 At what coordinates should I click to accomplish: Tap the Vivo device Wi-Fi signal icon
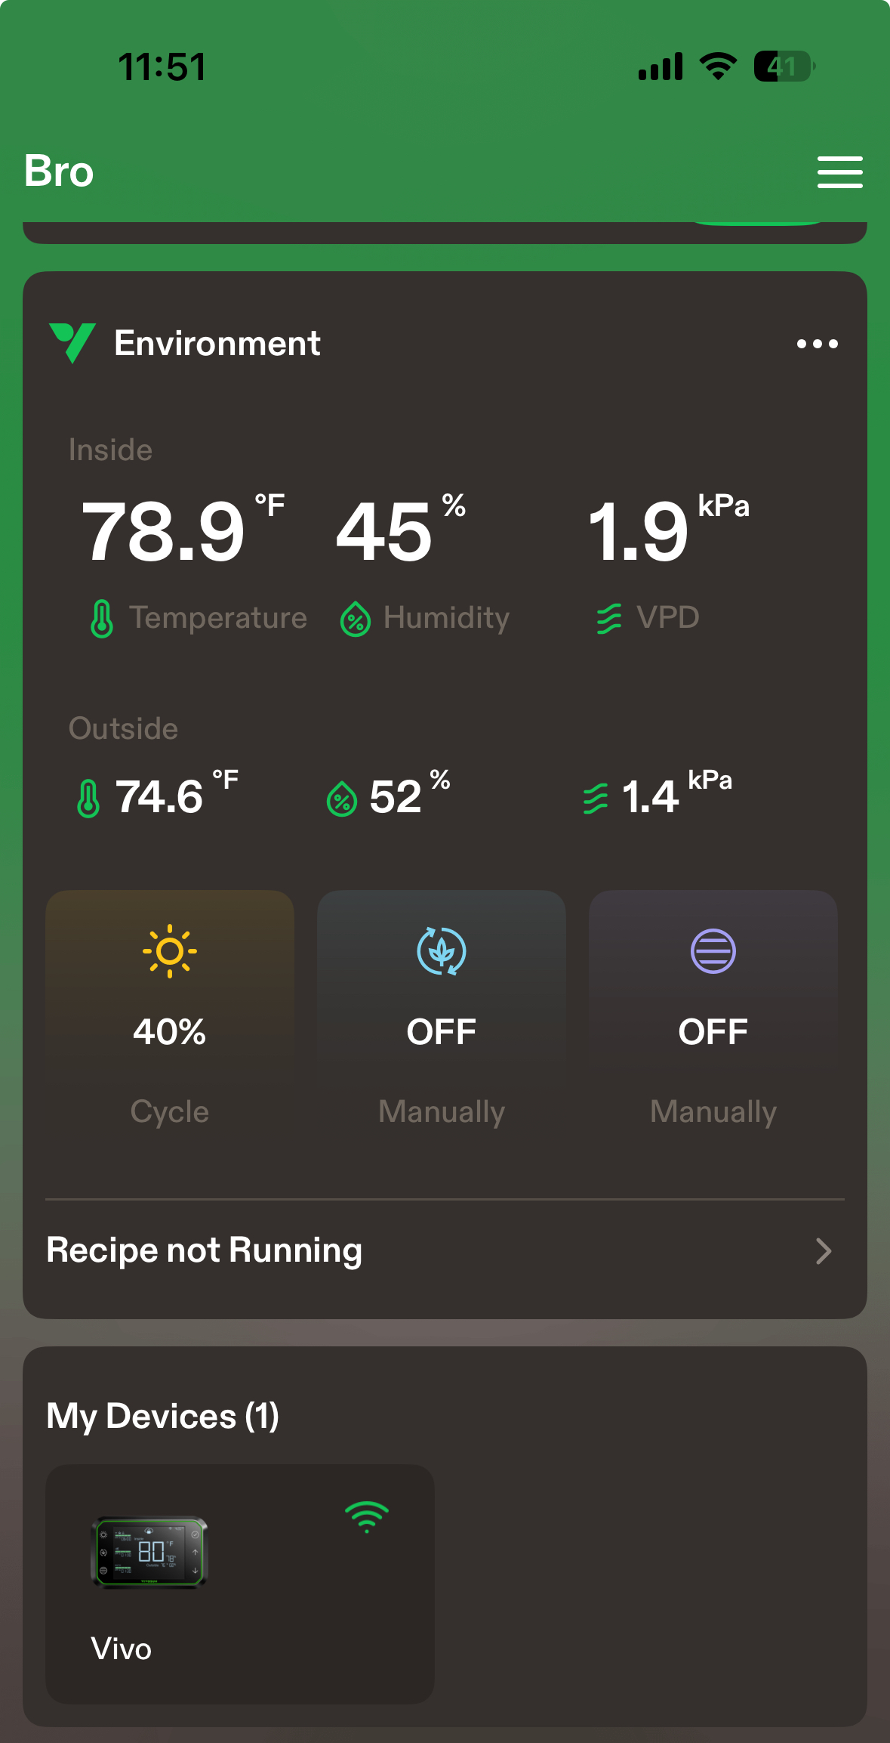[x=367, y=1517]
